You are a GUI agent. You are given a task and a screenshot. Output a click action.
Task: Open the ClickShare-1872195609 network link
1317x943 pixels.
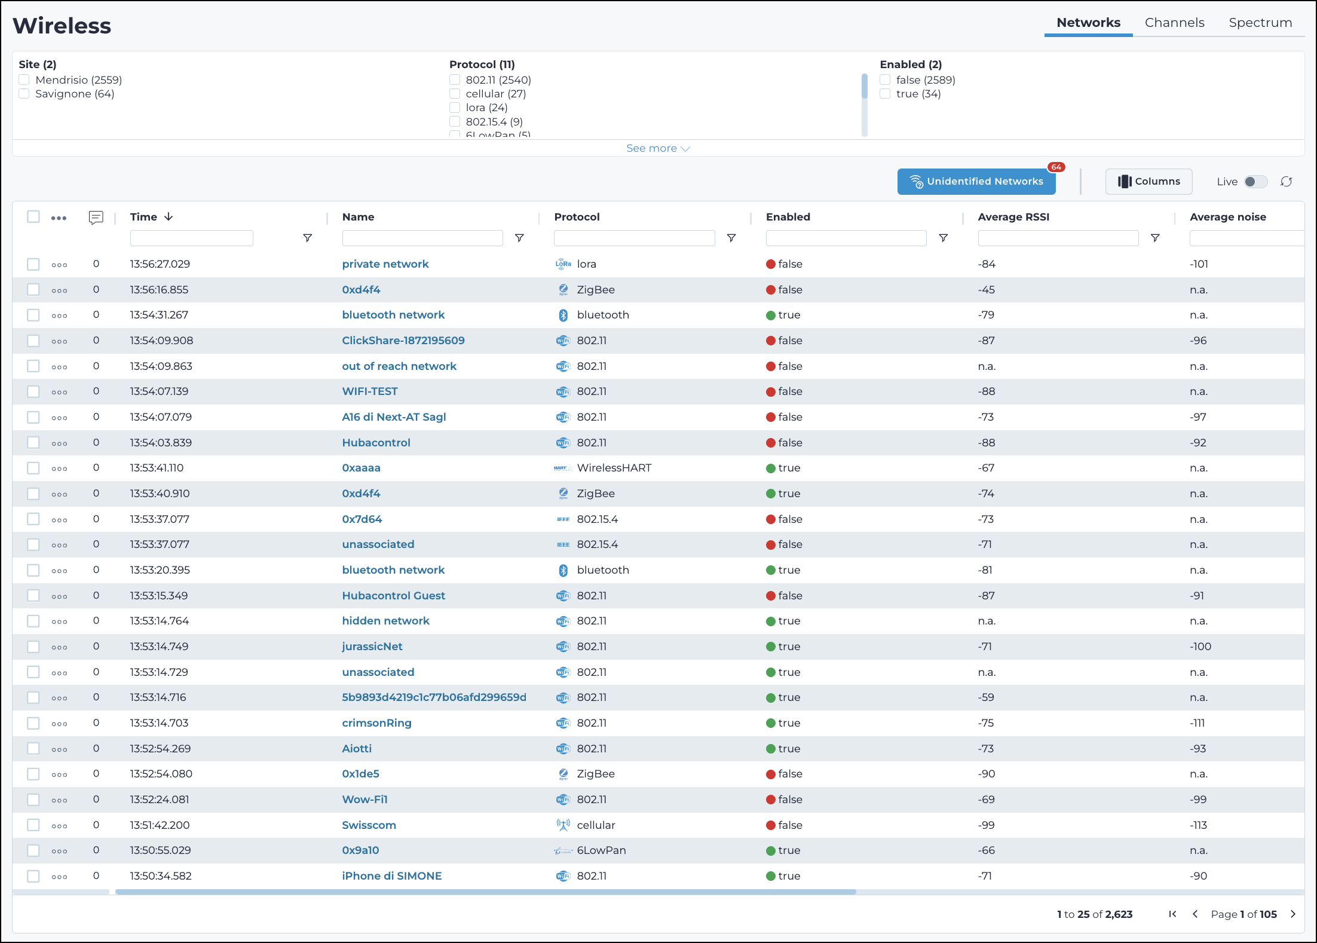[x=403, y=341]
